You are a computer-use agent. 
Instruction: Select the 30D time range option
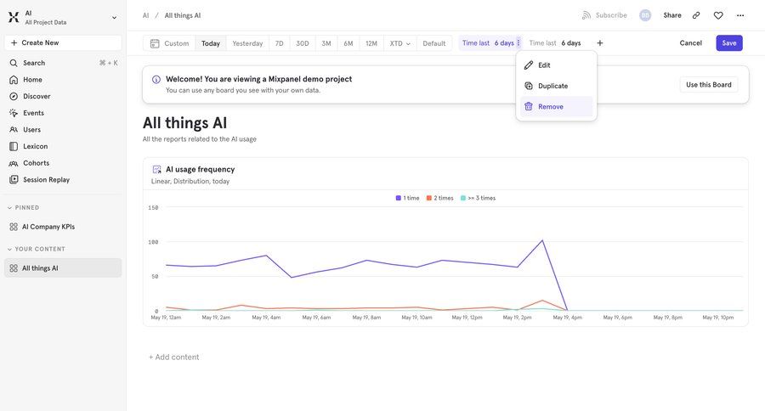pos(302,43)
